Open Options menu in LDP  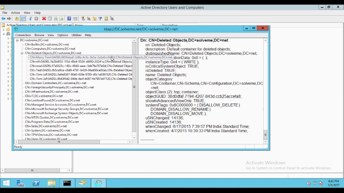63,35
